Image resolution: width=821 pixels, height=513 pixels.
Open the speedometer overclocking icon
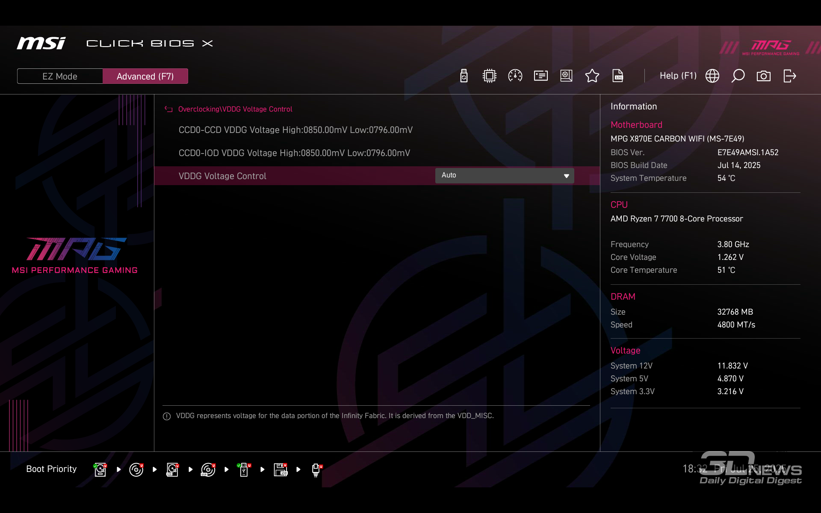(x=515, y=76)
